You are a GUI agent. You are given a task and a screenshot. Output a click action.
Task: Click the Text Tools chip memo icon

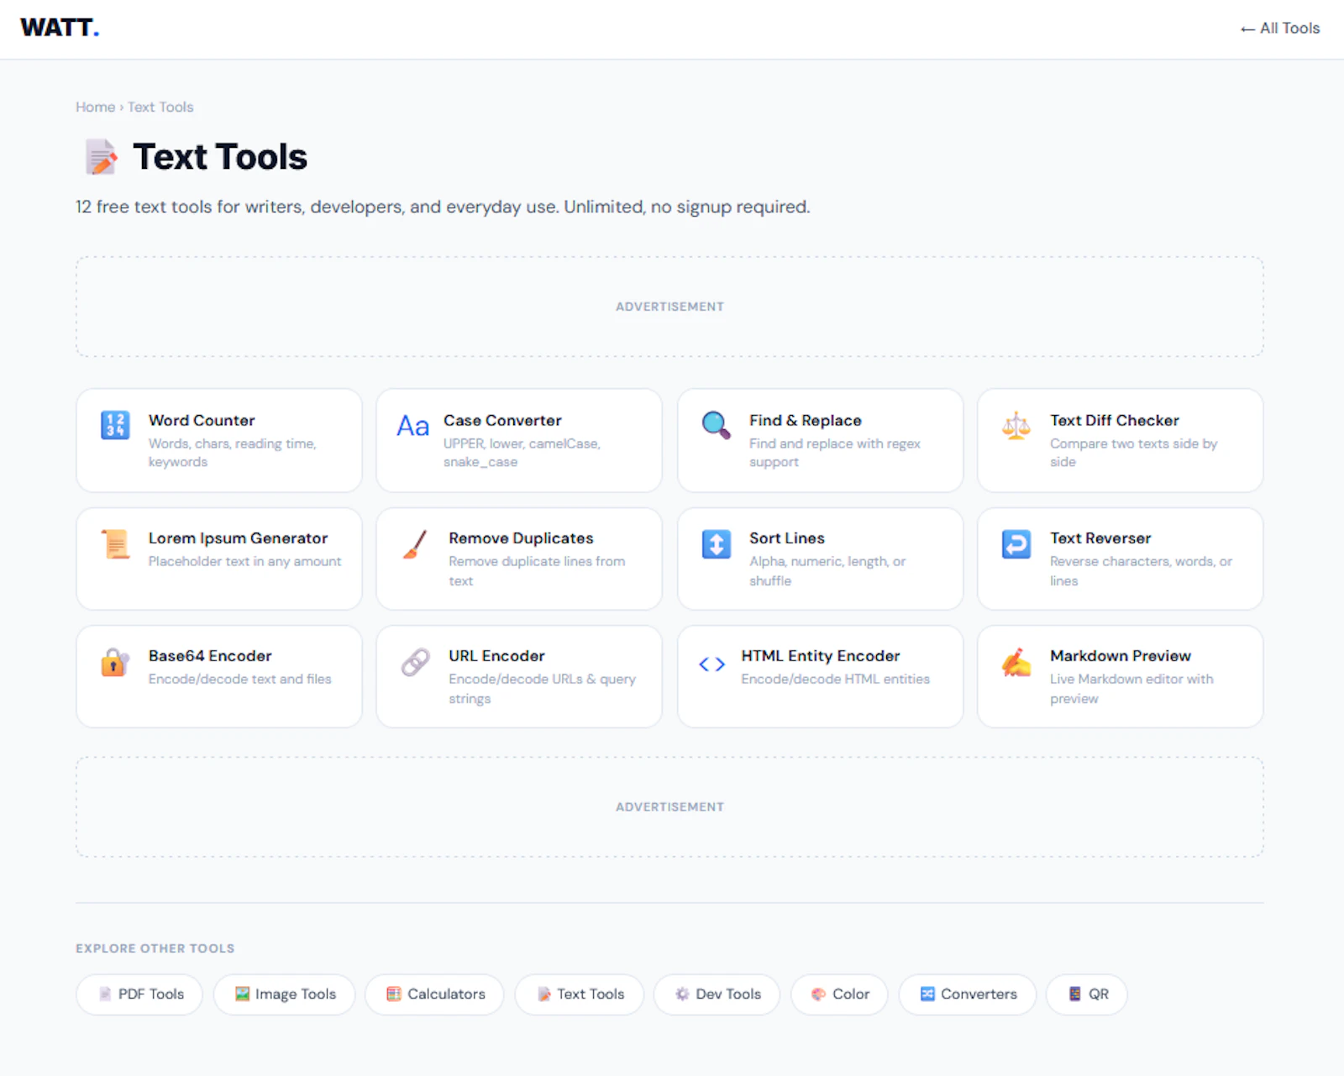click(543, 995)
